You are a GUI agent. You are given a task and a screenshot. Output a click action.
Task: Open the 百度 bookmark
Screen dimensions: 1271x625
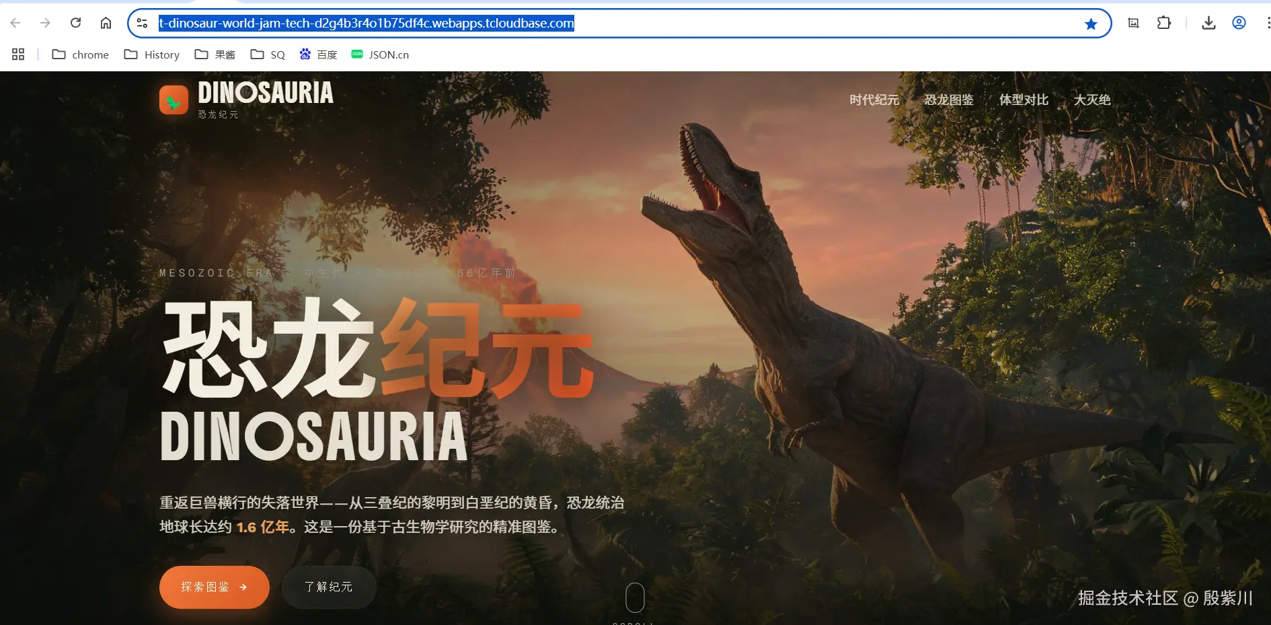318,54
